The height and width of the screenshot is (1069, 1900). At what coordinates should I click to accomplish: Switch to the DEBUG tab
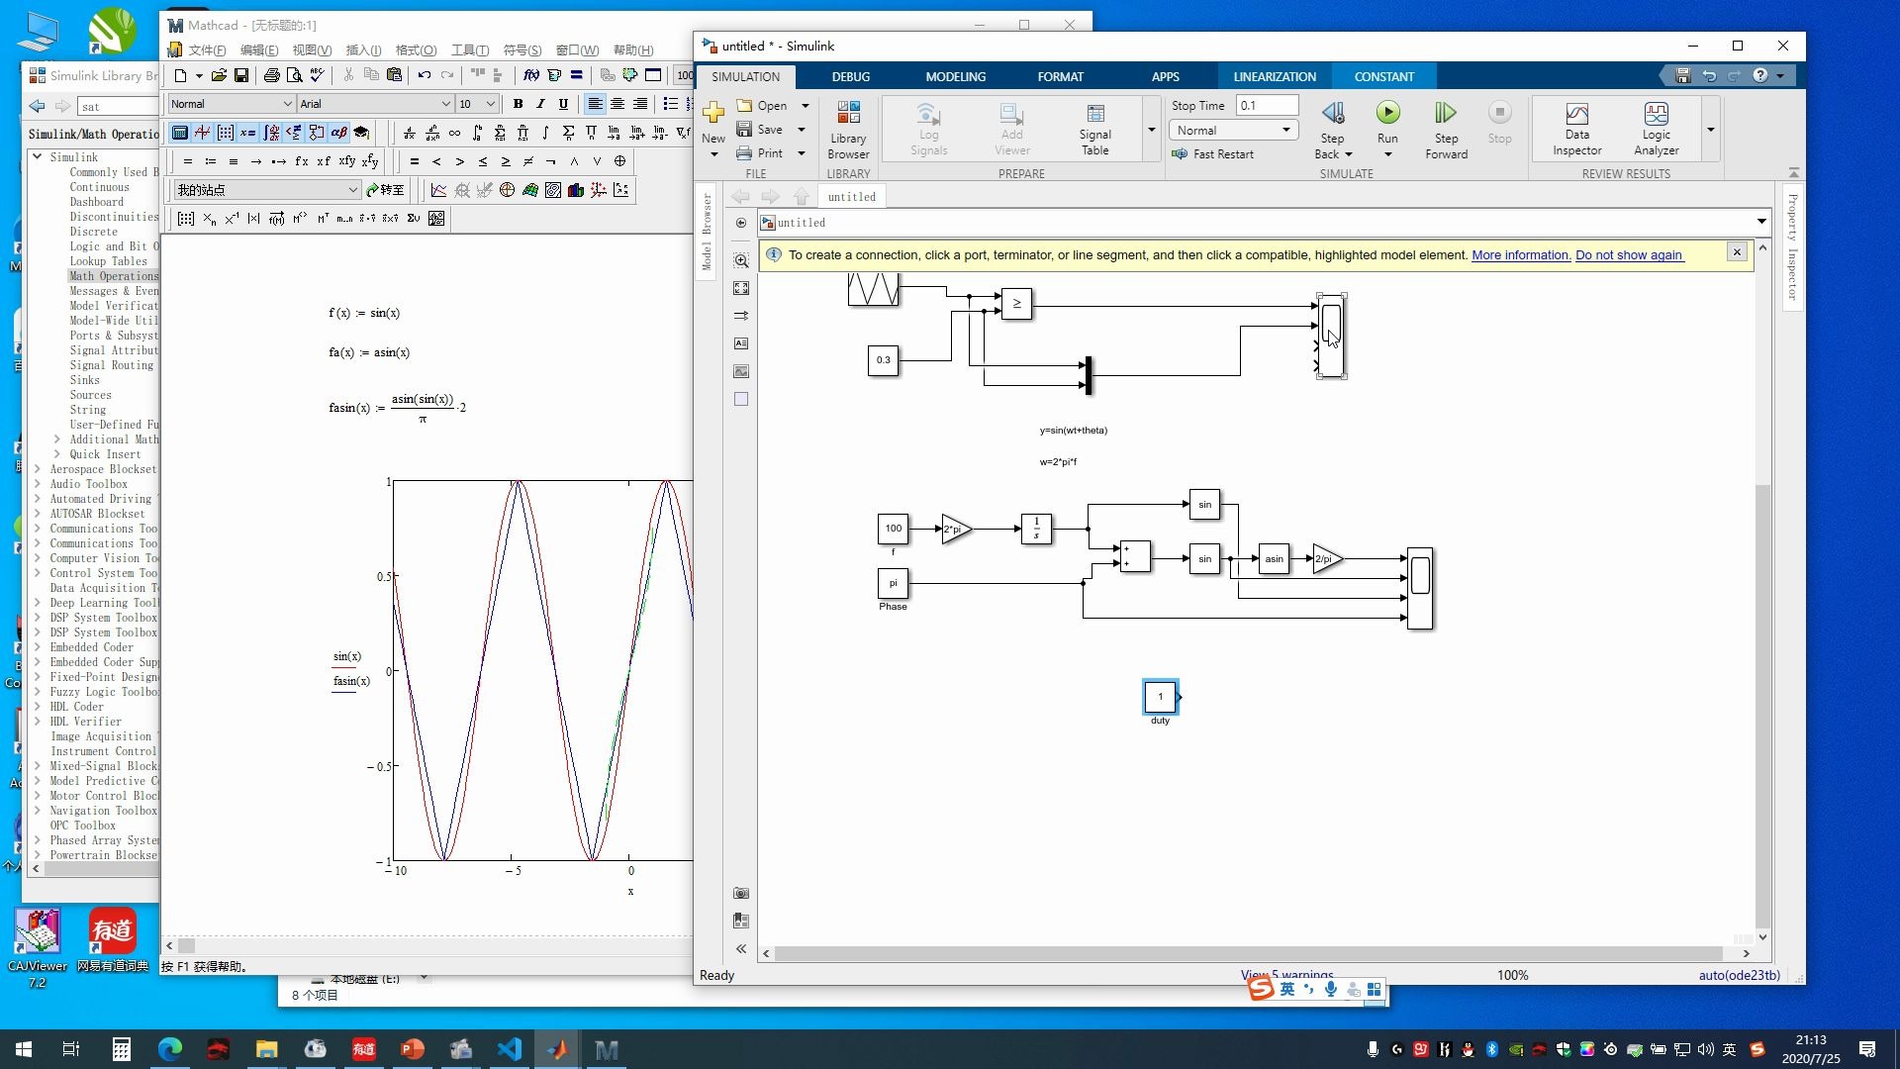click(850, 76)
